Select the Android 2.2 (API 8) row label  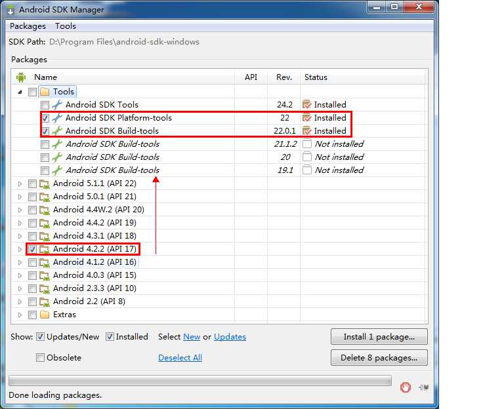click(89, 302)
